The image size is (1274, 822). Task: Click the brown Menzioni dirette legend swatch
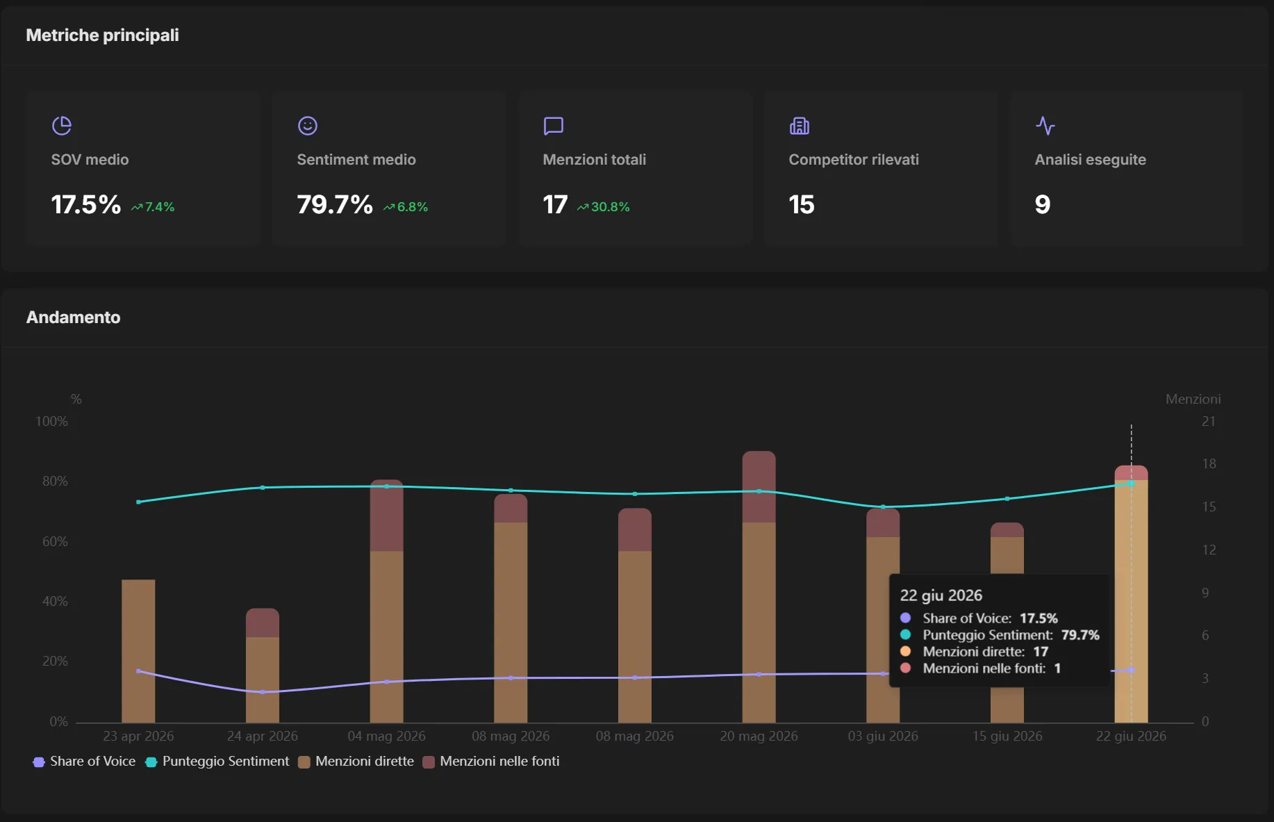coord(304,762)
